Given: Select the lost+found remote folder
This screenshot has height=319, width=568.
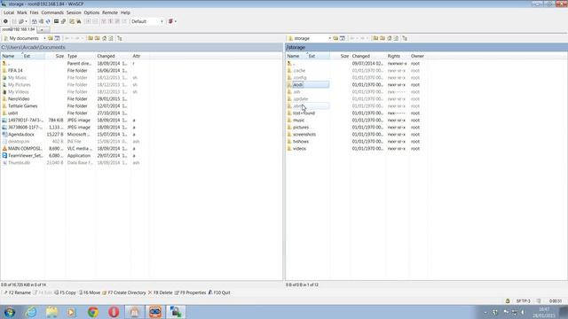Looking at the screenshot, I should [304, 113].
